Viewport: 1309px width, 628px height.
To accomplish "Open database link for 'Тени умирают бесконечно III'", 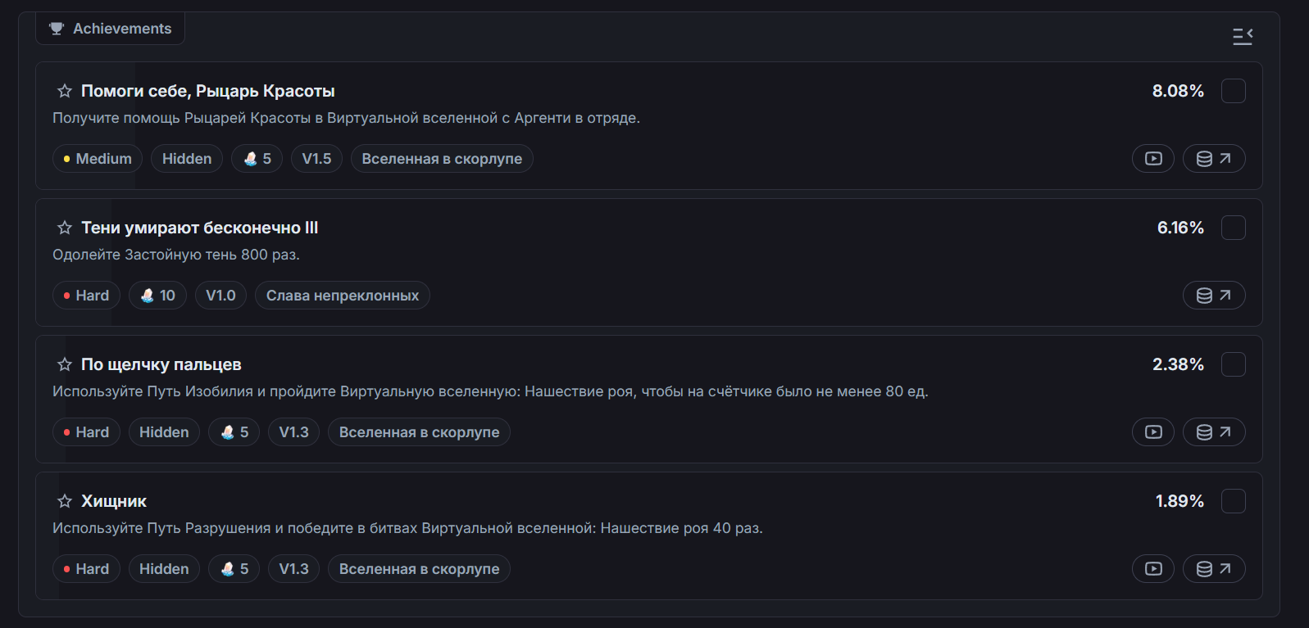I will tap(1214, 296).
